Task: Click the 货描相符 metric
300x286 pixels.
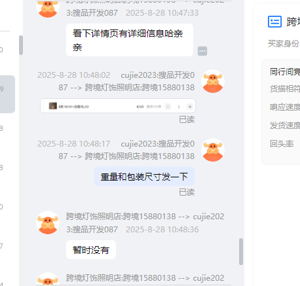Action: point(285,89)
